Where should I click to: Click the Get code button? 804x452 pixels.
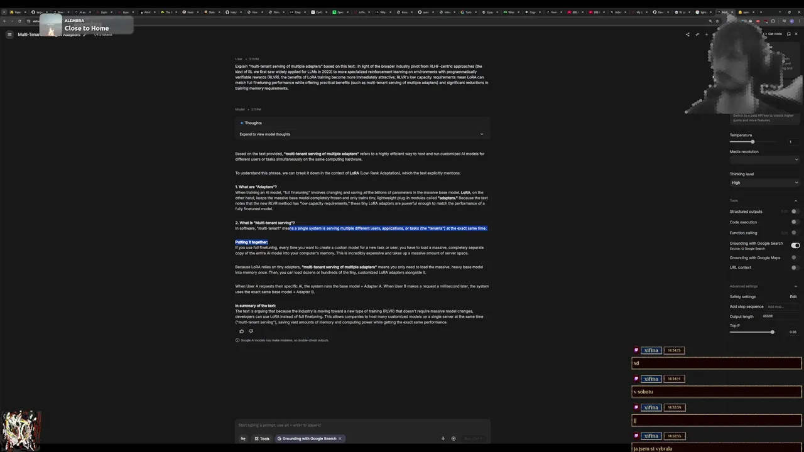[x=772, y=34]
